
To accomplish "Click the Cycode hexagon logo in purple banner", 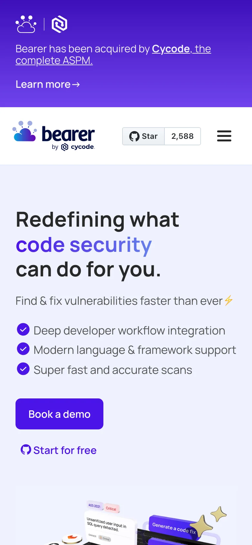I will (59, 24).
